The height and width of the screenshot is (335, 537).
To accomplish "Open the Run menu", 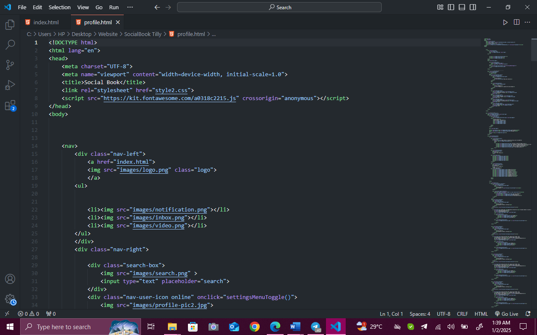I will click(114, 7).
